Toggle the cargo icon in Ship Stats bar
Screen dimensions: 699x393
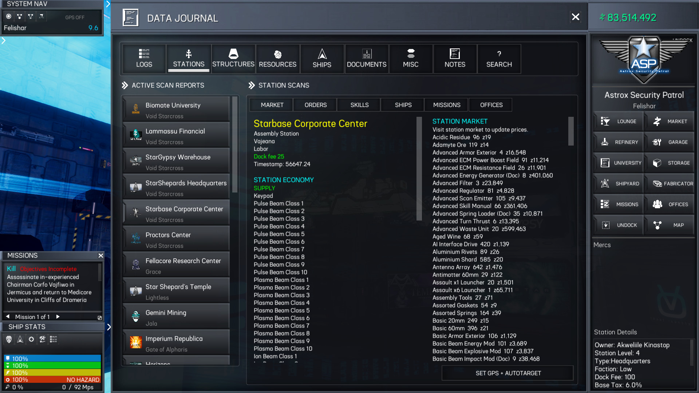click(54, 340)
